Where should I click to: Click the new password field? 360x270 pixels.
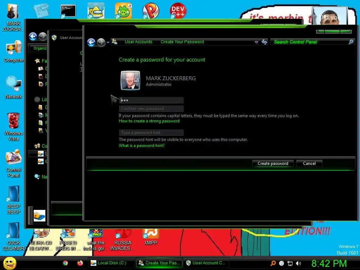coord(151,100)
